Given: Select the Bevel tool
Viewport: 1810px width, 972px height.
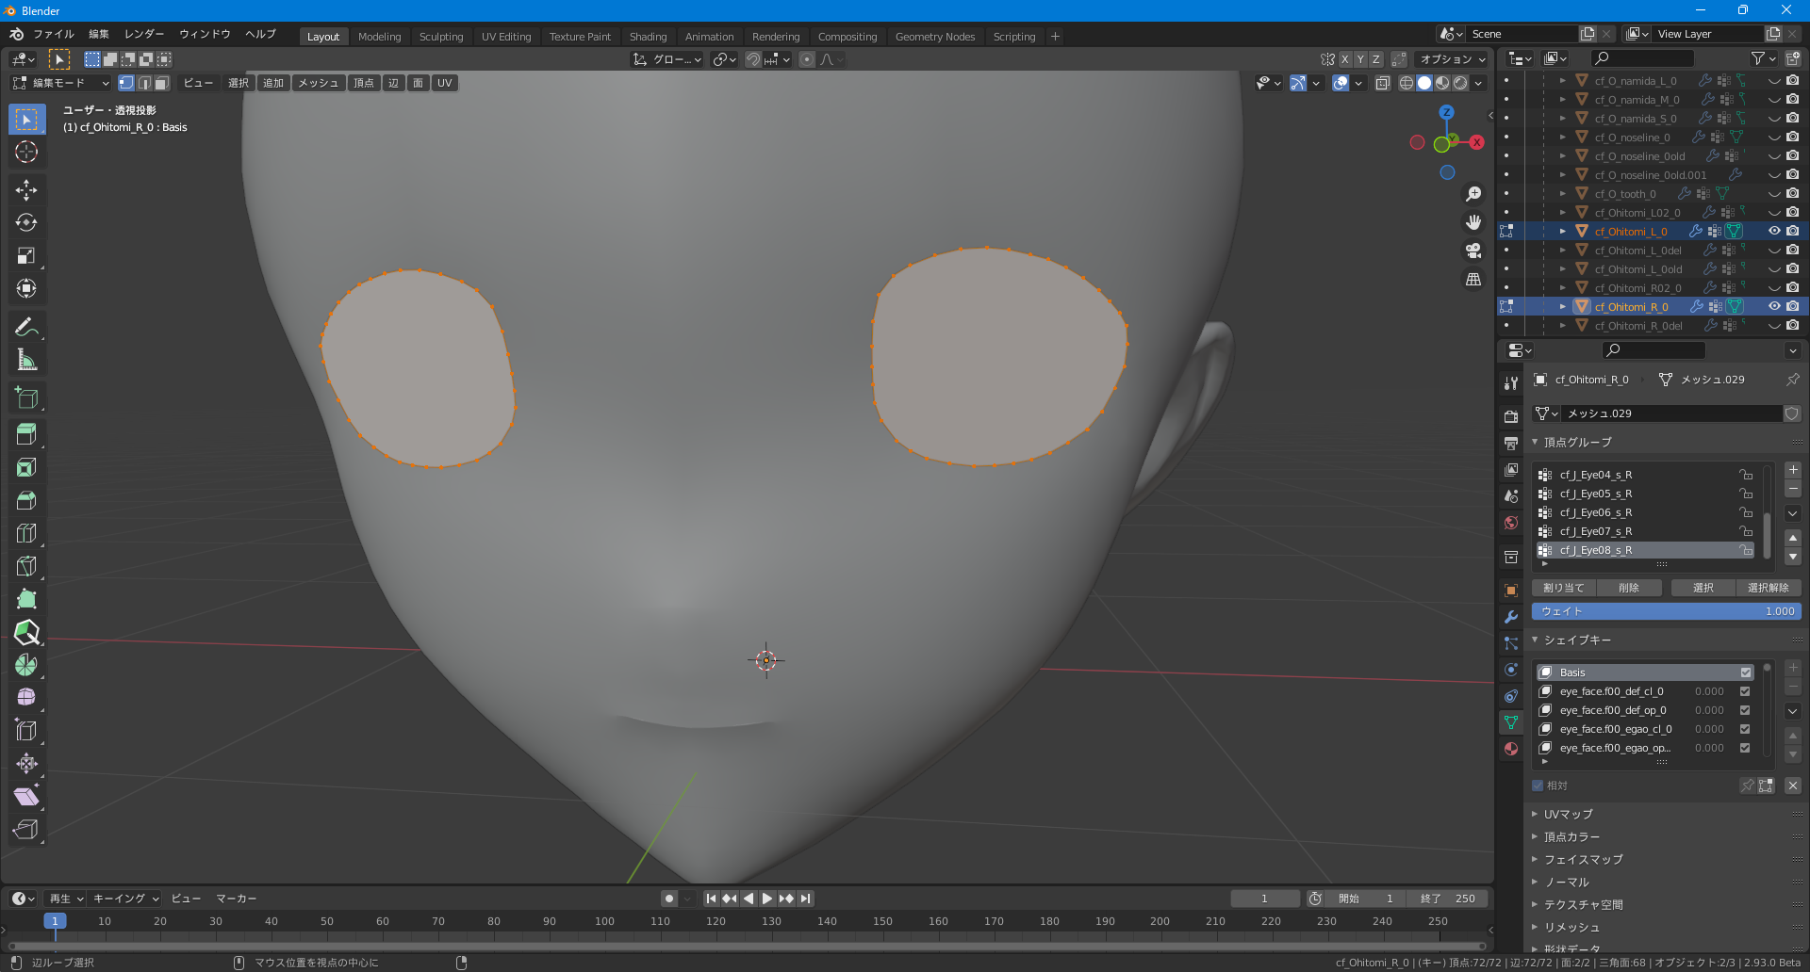Looking at the screenshot, I should [26, 500].
